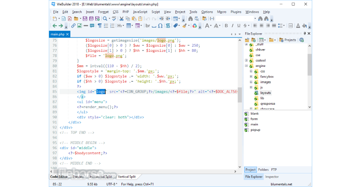Viewport: 361px width, 187px height.
Task: Click the spell check ABC icon
Action: click(x=114, y=19)
